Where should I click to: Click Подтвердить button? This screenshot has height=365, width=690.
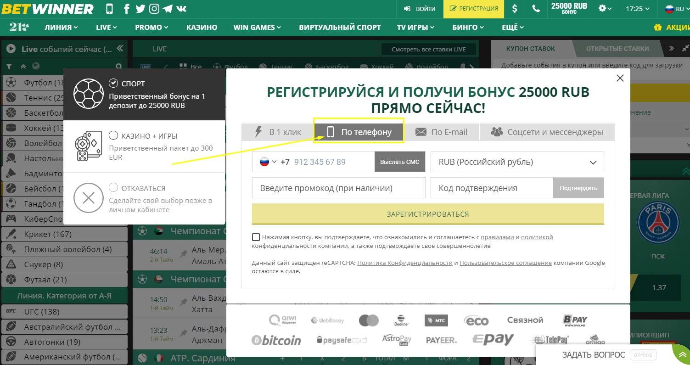tap(578, 188)
